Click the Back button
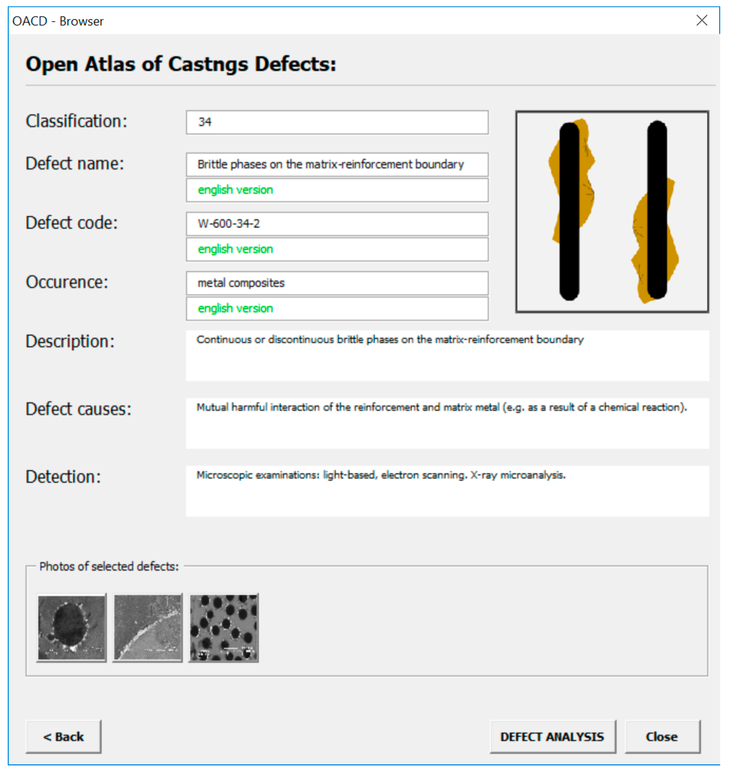This screenshot has height=777, width=729. click(x=63, y=737)
